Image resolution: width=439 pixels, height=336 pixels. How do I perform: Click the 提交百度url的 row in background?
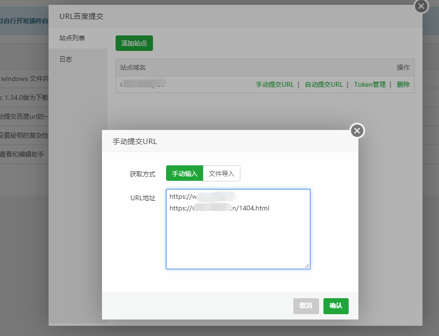[x=24, y=116]
